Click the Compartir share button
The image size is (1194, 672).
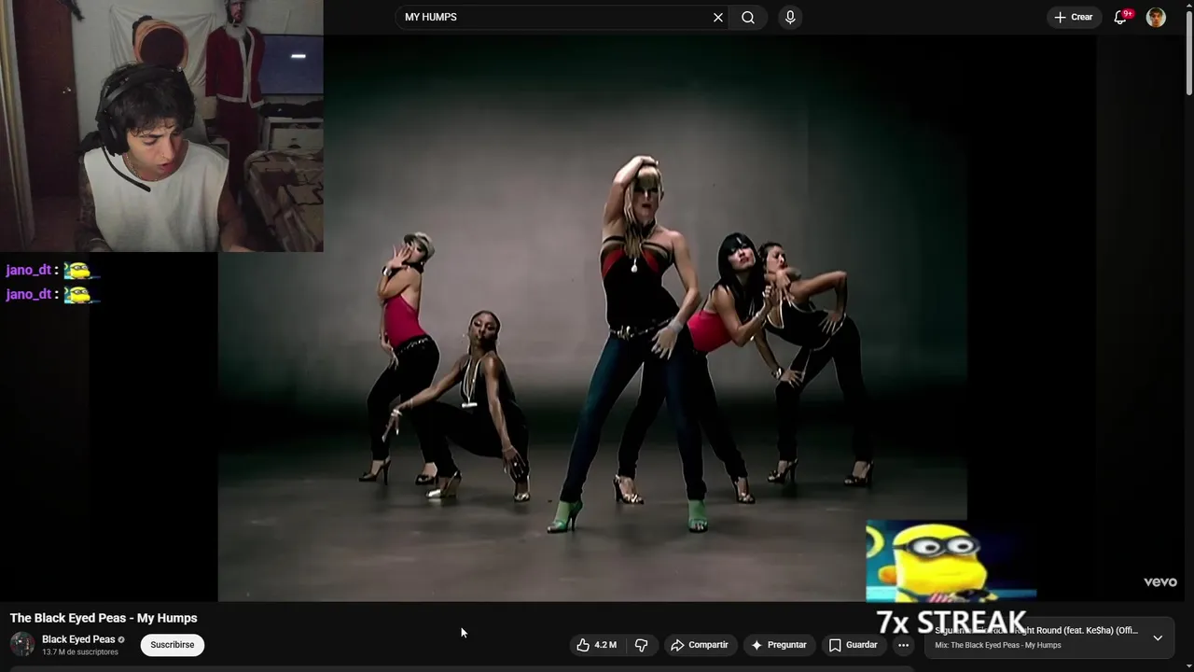(700, 645)
